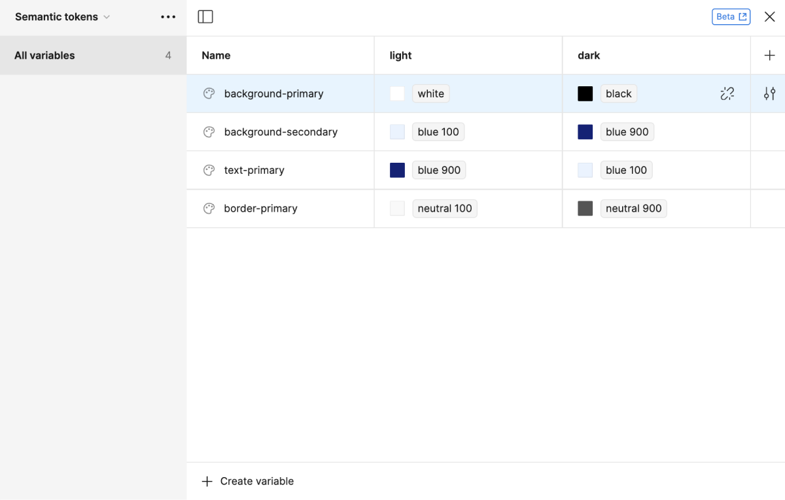This screenshot has height=500, width=785.
Task: Click the white alias chip
Action: [430, 93]
